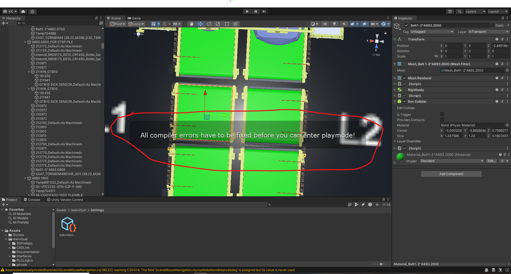The height and width of the screenshot is (274, 511).
Task: Expand the Rigidbody component foldout
Action: (x=395, y=90)
